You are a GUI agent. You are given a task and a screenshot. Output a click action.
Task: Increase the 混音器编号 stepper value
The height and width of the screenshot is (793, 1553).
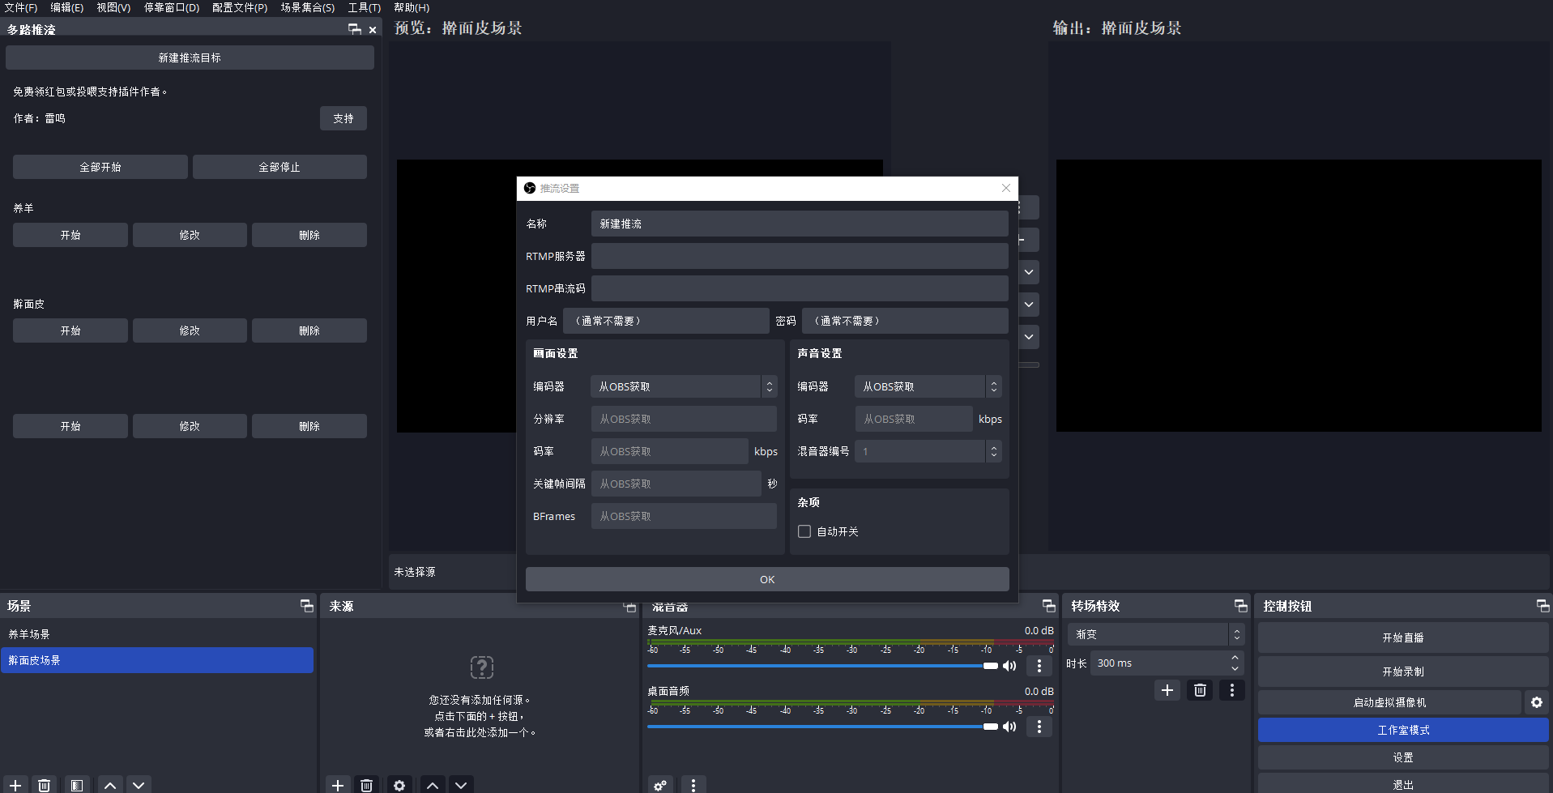tap(994, 446)
